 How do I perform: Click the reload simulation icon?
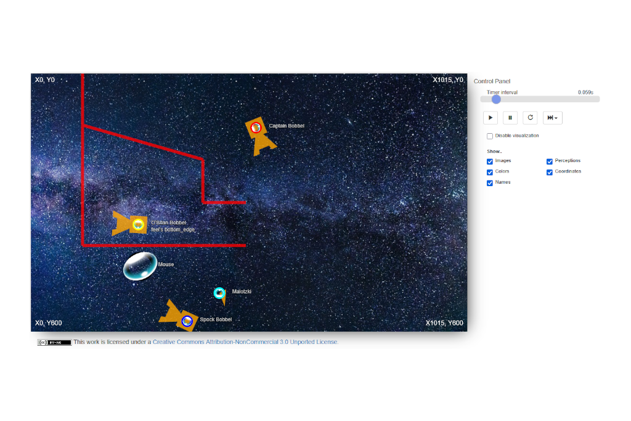[x=530, y=118]
